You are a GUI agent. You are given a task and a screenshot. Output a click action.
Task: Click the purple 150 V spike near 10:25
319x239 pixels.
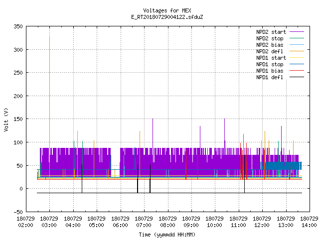pyautogui.click(x=224, y=133)
